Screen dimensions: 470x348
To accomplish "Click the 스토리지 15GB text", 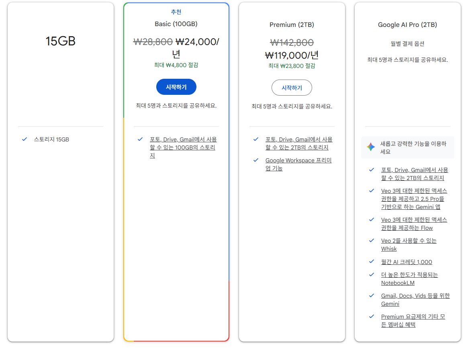I will coord(51,139).
